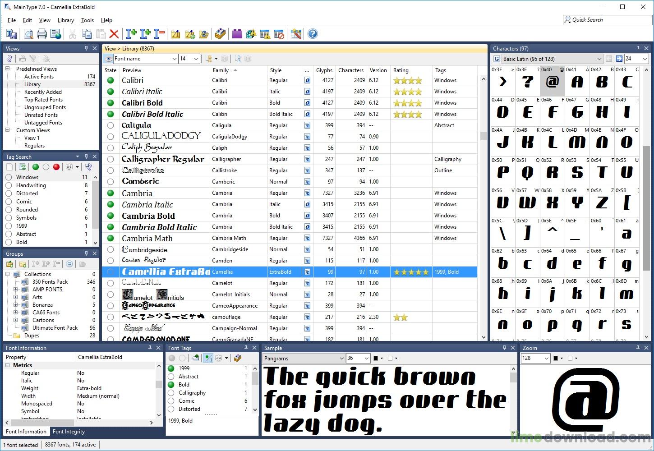Open the Print fonts dialog from toolbar
The image size is (654, 451).
click(41, 34)
